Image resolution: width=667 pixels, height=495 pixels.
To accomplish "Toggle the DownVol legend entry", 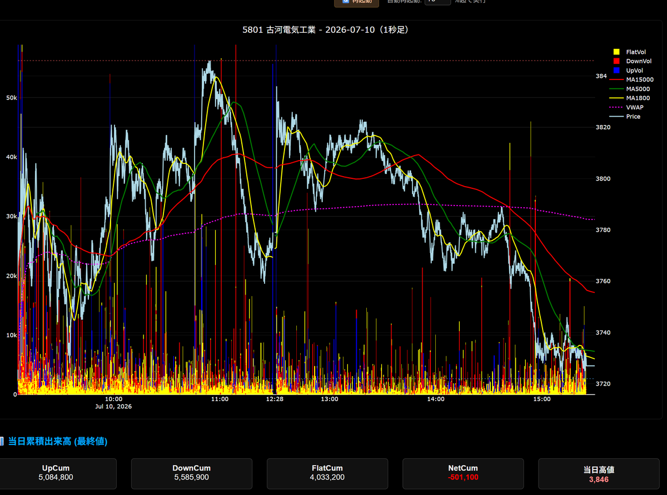I will tap(631, 61).
